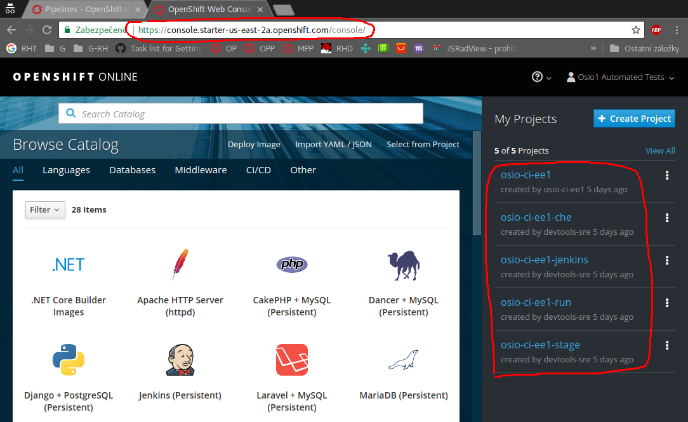This screenshot has width=688, height=422.
Task: Click the Create Project button
Action: (634, 119)
